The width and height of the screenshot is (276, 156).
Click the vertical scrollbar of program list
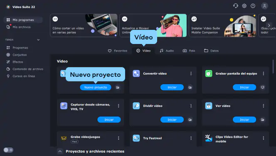coord(273,66)
